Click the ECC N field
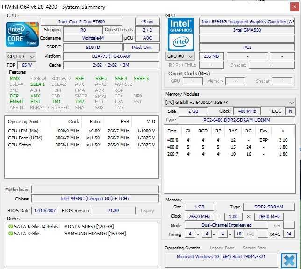The image size is (301, 269). tap(290, 111)
